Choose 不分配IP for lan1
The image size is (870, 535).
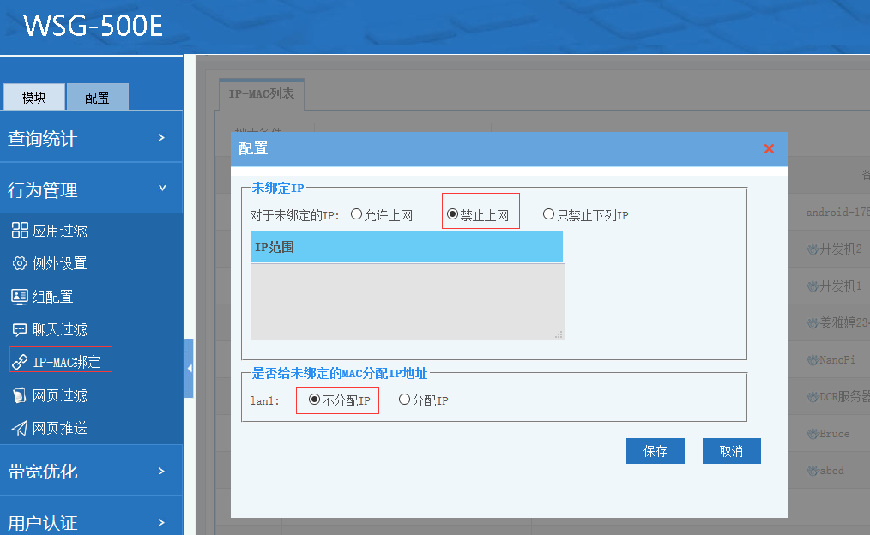(x=315, y=400)
